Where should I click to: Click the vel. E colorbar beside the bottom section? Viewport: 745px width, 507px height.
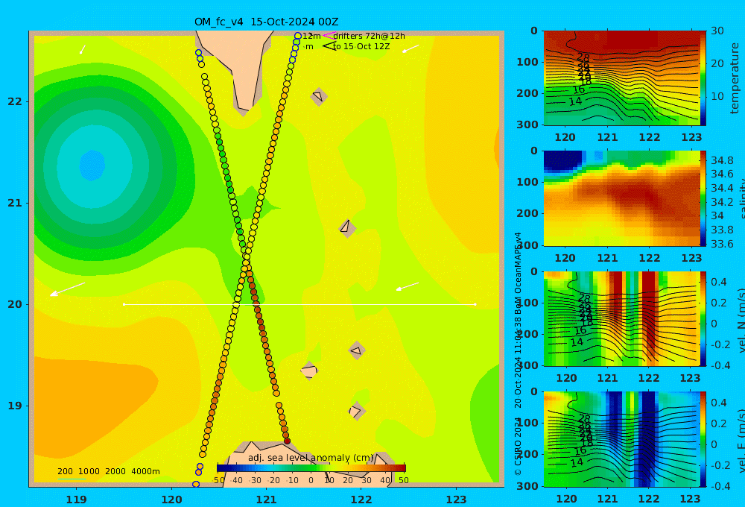point(703,439)
